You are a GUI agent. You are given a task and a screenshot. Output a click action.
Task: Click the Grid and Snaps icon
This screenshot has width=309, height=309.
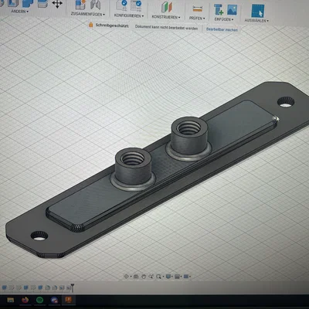pos(177,277)
